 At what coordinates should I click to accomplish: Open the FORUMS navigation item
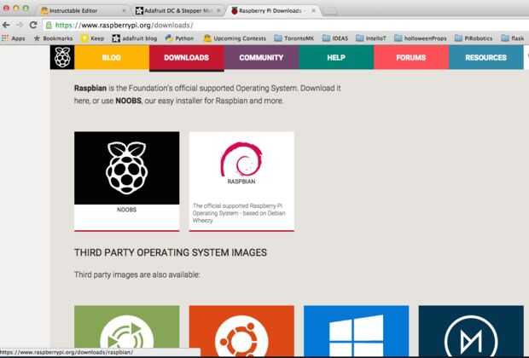coord(411,58)
